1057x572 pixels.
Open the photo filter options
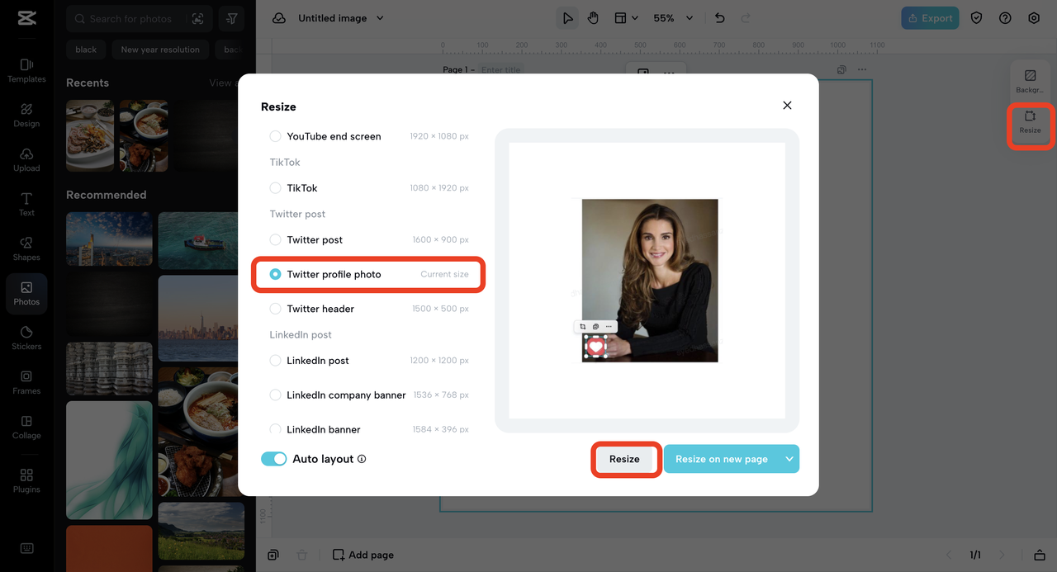[x=232, y=18]
